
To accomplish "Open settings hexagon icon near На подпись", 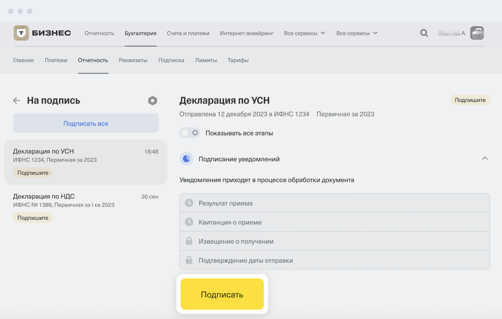I will pyautogui.click(x=153, y=101).
